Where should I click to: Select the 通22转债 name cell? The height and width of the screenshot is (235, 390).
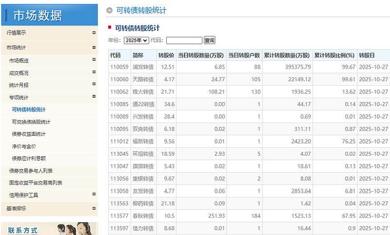coord(143,104)
